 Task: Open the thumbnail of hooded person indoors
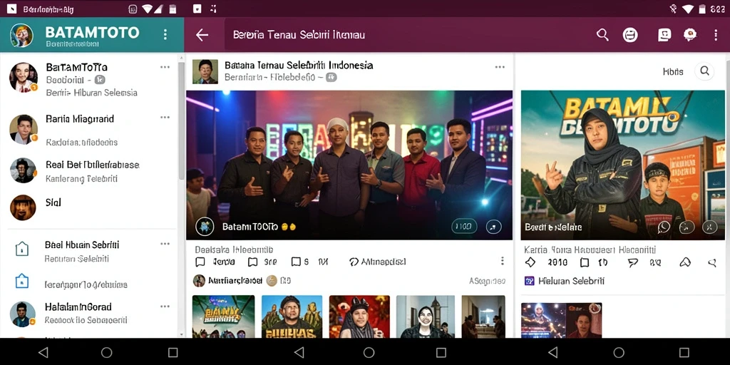425,317
